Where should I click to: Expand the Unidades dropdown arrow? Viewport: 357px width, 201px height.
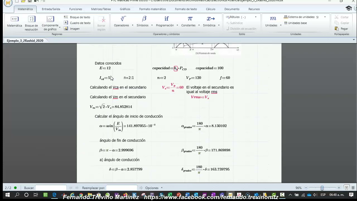click(x=281, y=25)
